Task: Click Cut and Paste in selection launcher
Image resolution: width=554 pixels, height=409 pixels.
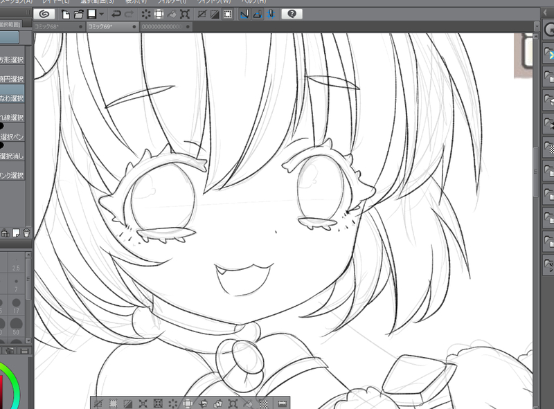Action: [203, 403]
